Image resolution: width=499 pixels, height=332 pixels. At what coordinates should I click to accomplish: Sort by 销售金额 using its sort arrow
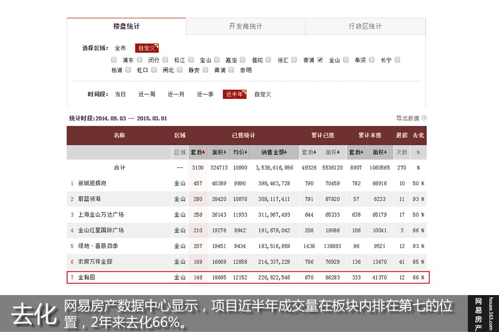point(286,152)
